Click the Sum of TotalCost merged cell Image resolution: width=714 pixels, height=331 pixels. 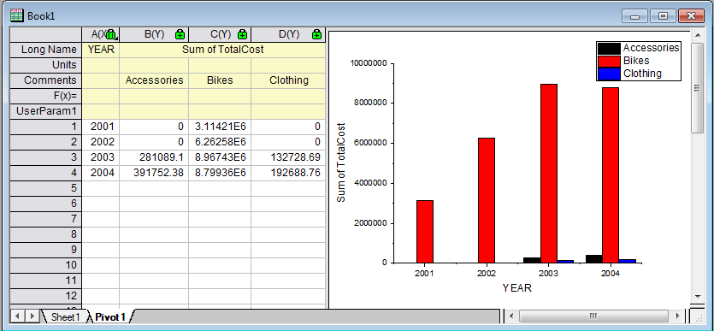(222, 50)
